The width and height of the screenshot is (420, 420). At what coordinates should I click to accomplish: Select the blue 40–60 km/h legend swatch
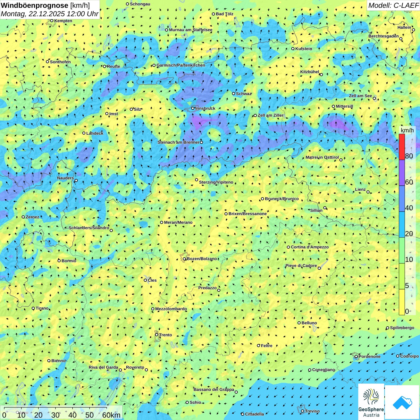[402, 199]
